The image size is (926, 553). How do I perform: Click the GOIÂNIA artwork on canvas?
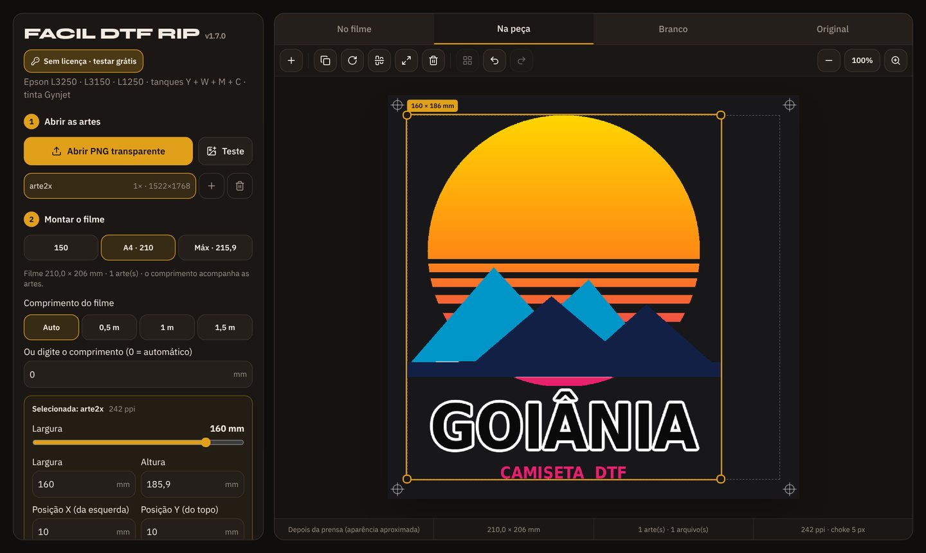(x=564, y=297)
